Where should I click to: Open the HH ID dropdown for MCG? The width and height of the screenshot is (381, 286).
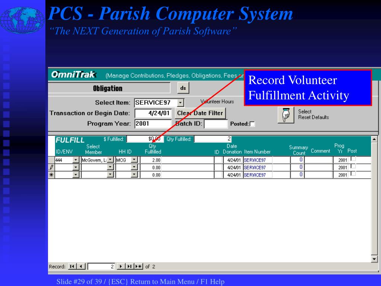(134, 160)
